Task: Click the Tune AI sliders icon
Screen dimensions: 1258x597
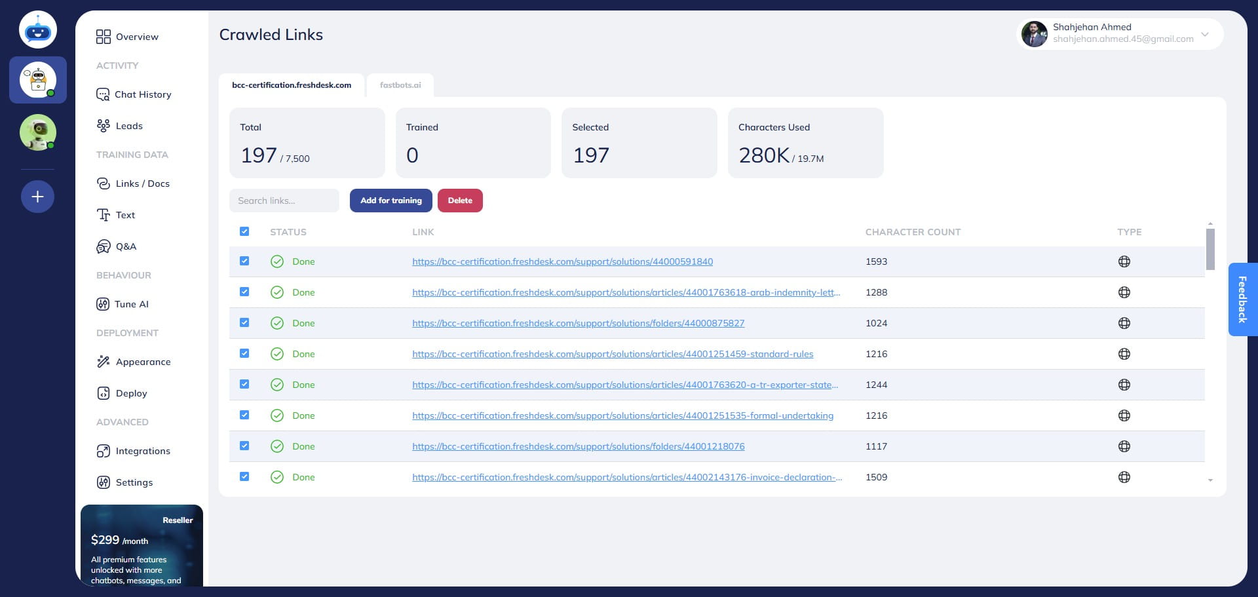Action: [103, 304]
